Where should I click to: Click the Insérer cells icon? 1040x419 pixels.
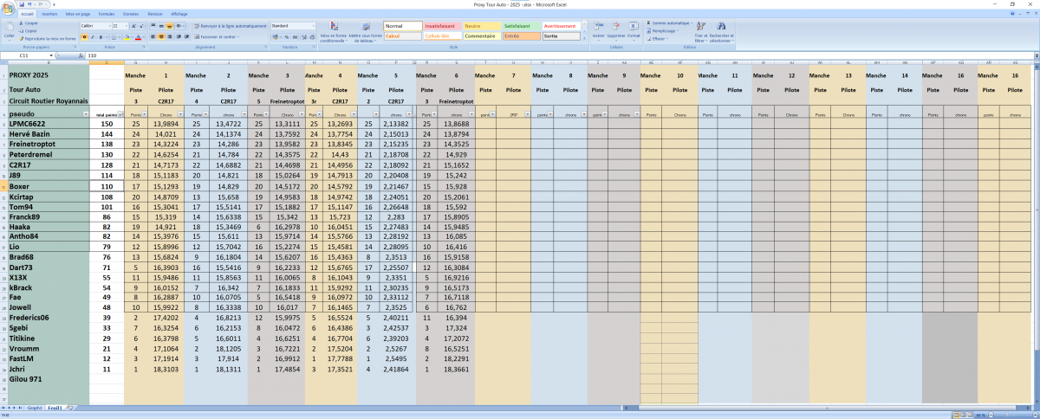(x=599, y=30)
